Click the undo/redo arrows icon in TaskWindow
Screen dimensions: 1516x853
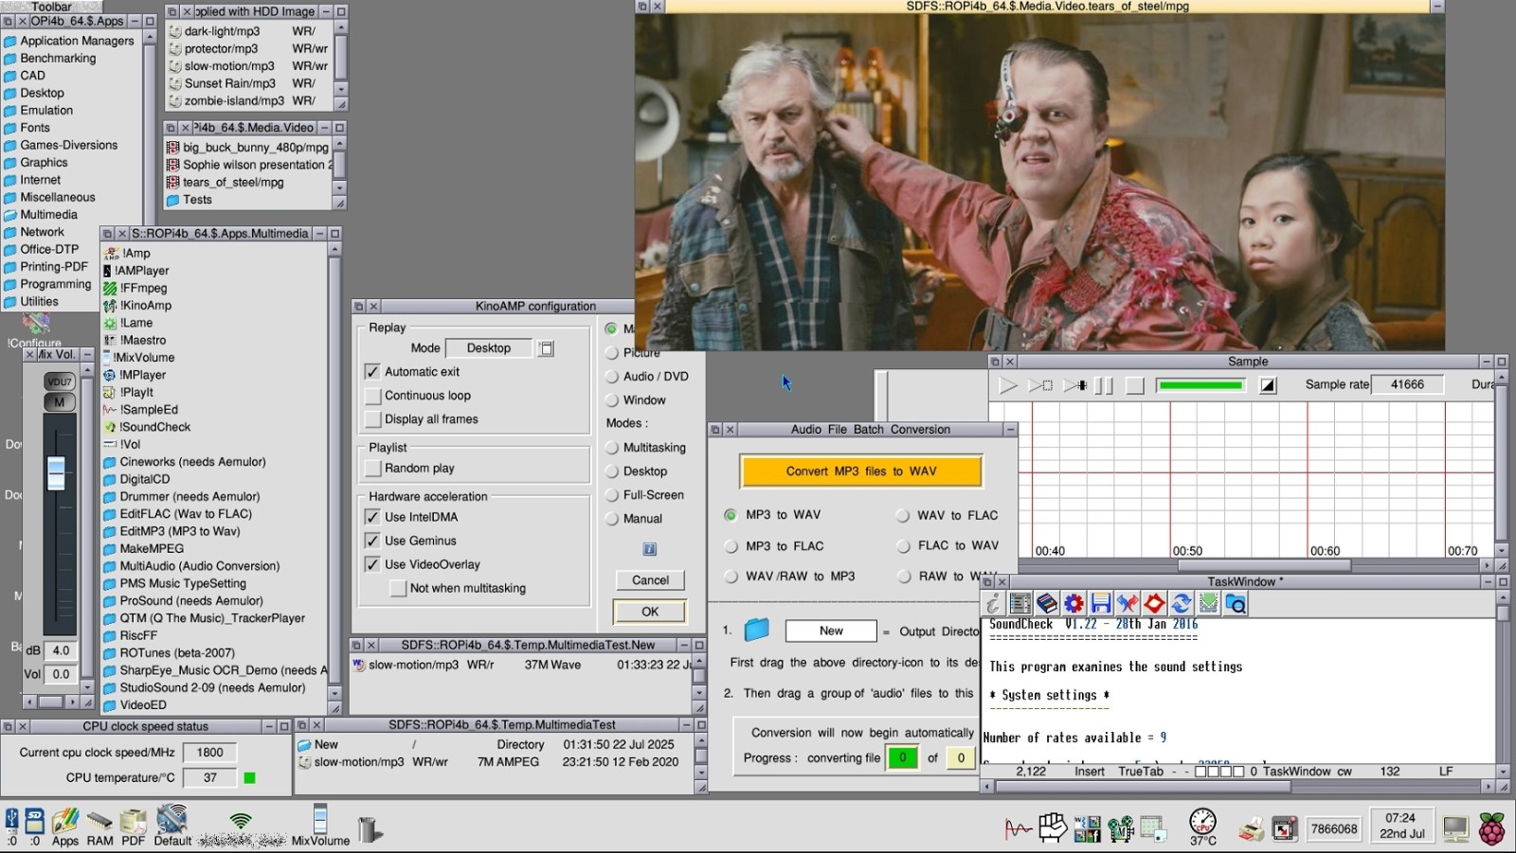1128,604
